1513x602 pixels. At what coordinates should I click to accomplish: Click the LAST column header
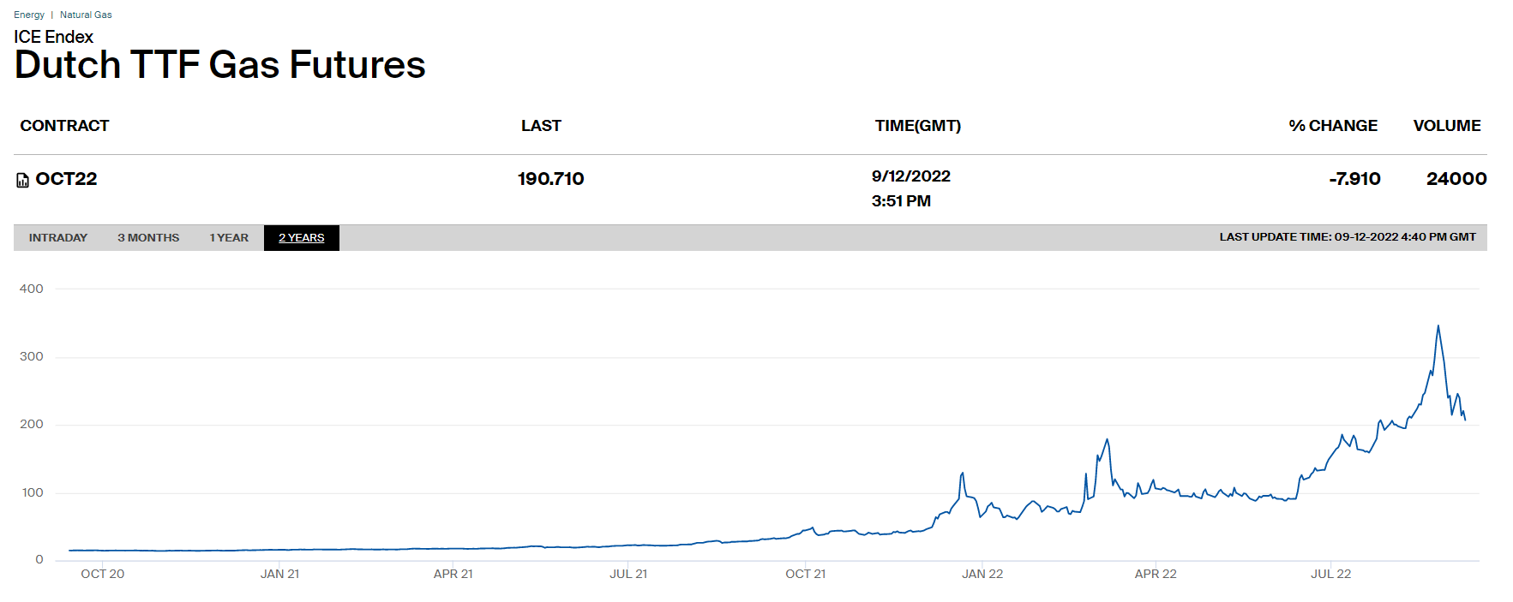point(541,126)
